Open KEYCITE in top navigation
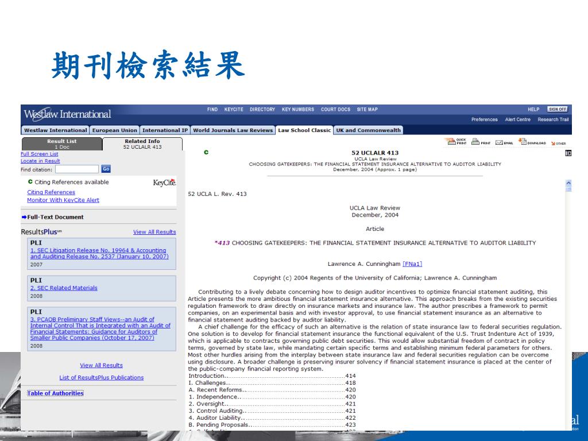588x441 pixels. (234, 110)
